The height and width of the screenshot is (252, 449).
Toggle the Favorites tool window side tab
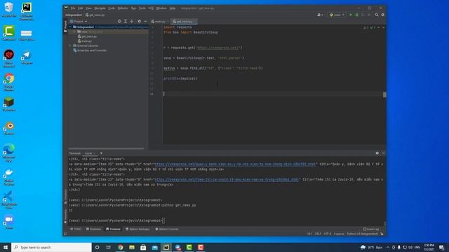(65, 216)
